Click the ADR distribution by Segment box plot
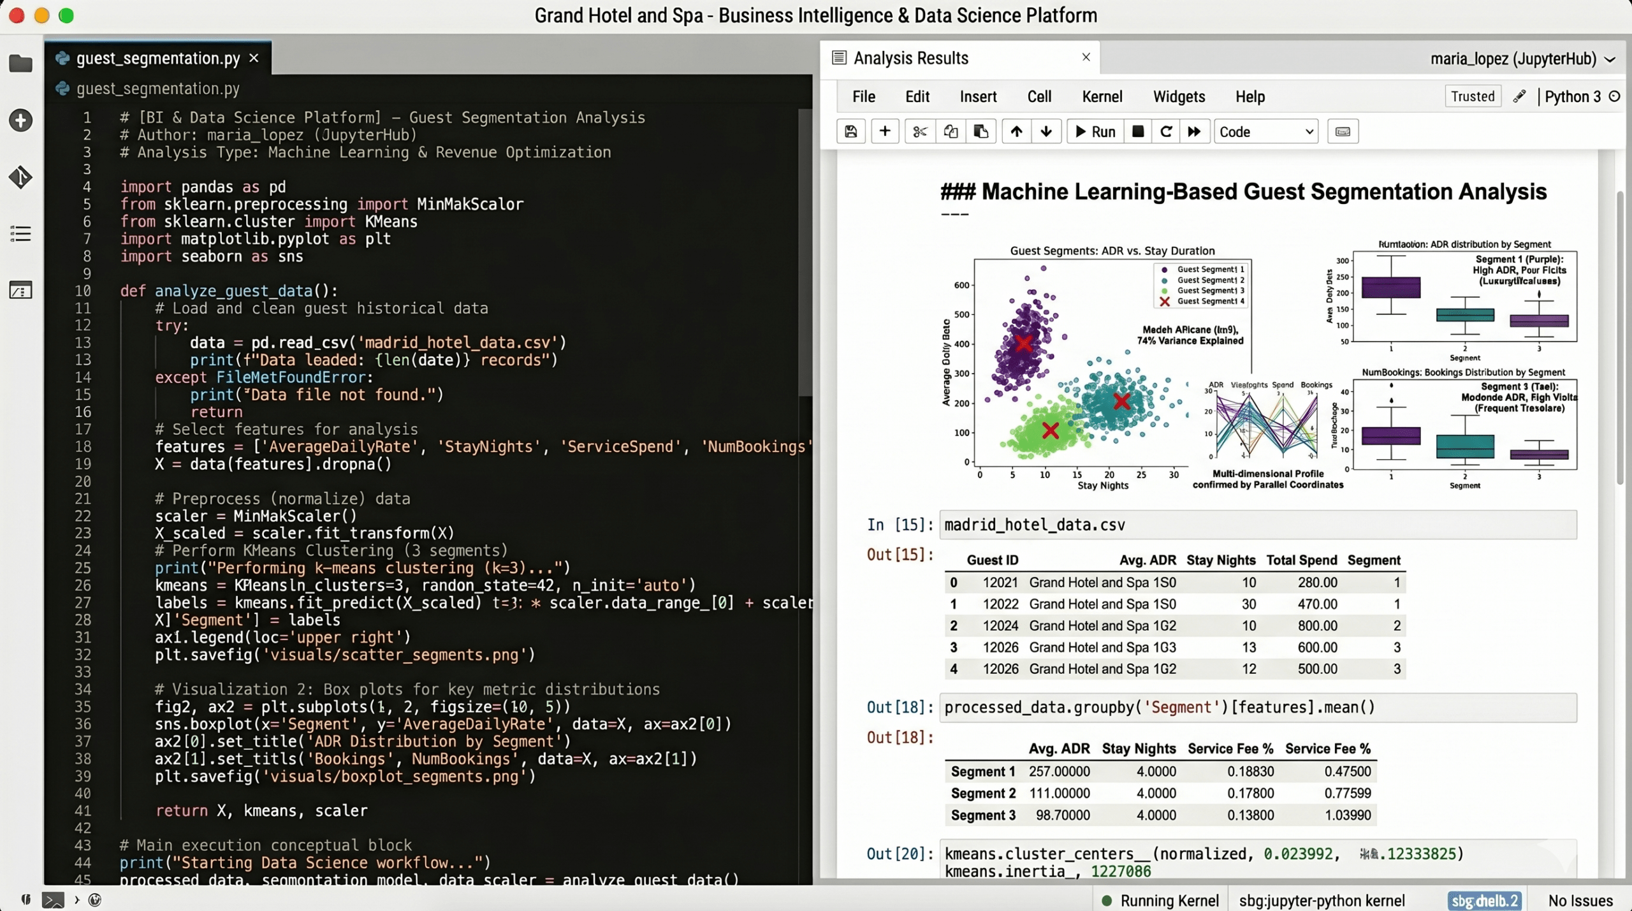Screen dimensions: 1632x911 [x=1464, y=296]
